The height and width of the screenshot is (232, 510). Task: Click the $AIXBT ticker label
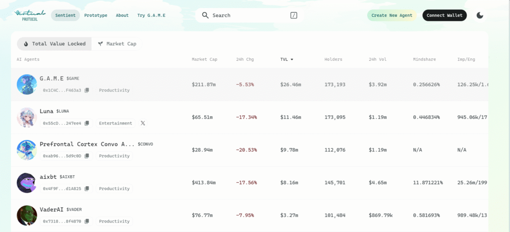67,177
